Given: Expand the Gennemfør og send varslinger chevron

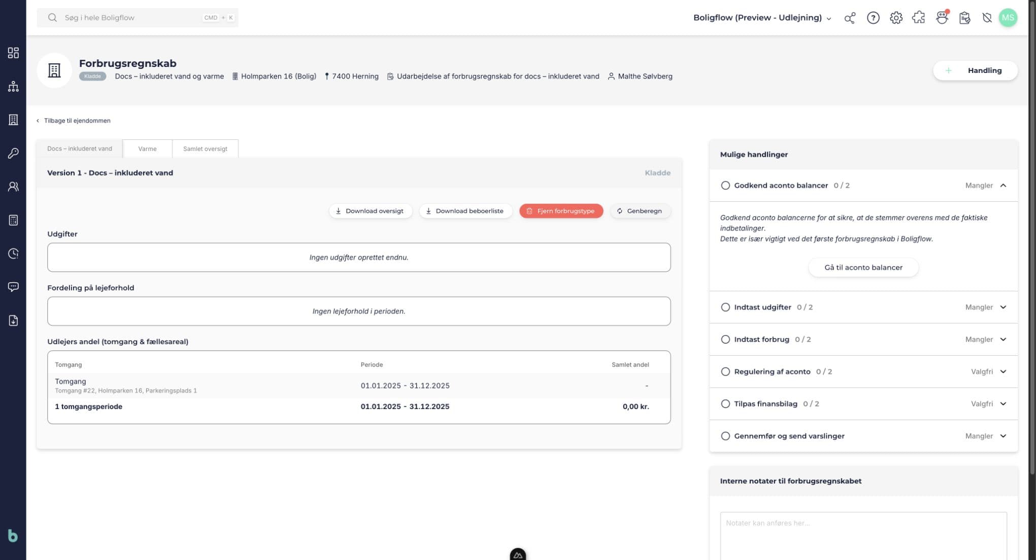Looking at the screenshot, I should tap(1003, 436).
